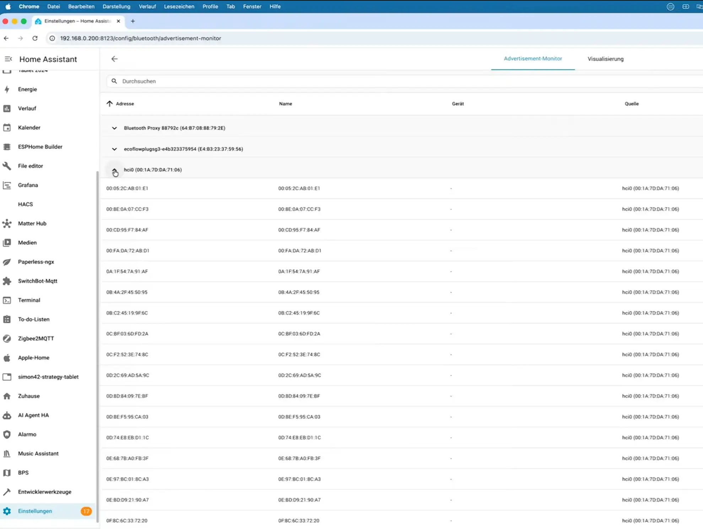Open simon42-strategy-tablet dashboard icon
This screenshot has width=703, height=529.
[x=7, y=377]
